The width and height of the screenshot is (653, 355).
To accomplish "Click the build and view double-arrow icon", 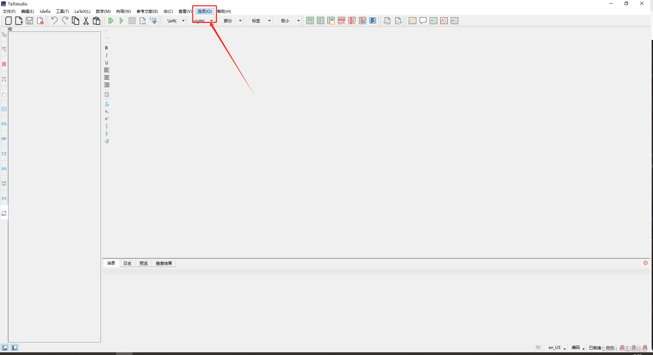I will pos(111,21).
